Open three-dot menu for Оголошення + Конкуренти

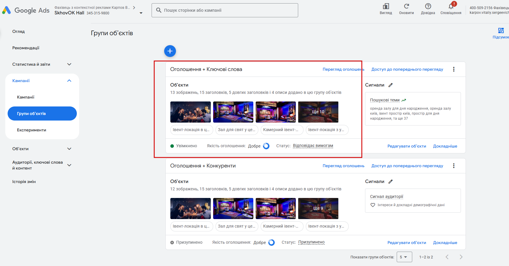click(x=454, y=166)
